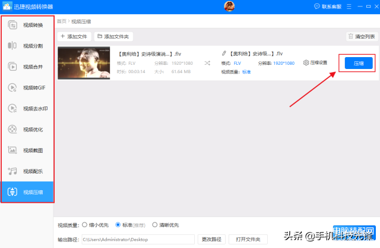This screenshot has height=248, width=380.
Task: Click the 更改路径 button
Action: [211, 239]
